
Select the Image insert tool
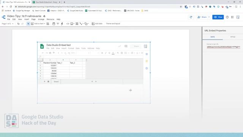click(72, 24)
